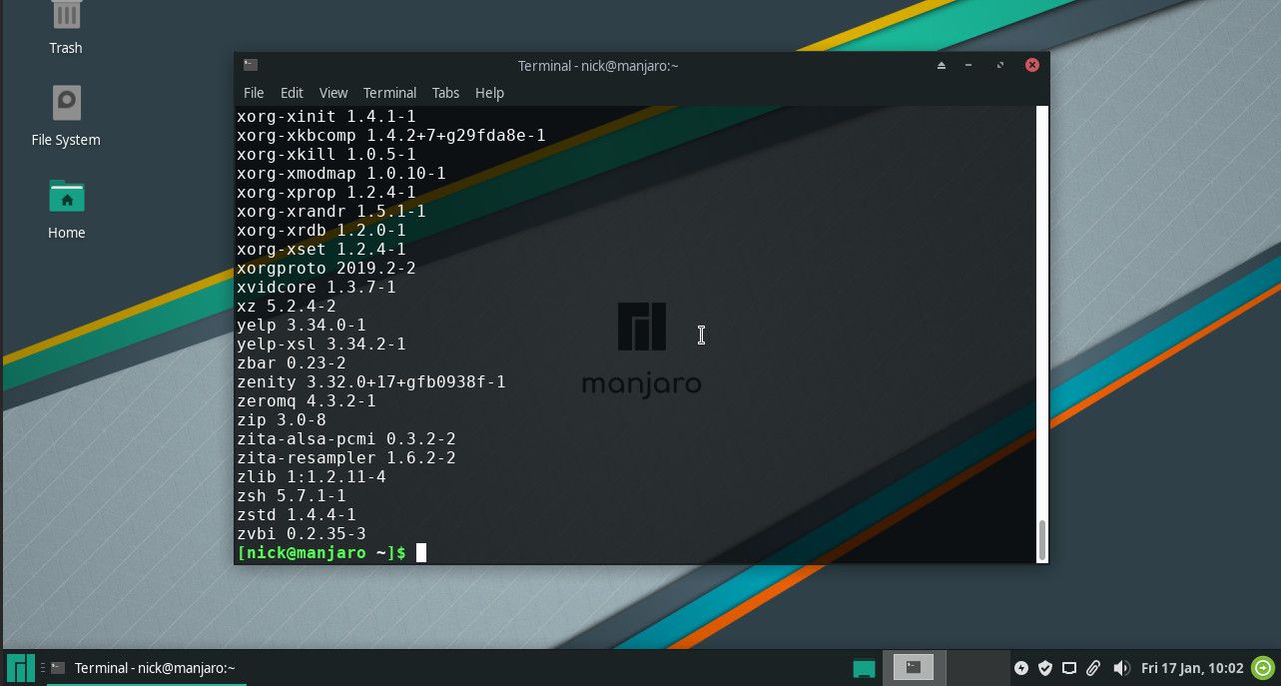Close the terminal window

point(1032,65)
